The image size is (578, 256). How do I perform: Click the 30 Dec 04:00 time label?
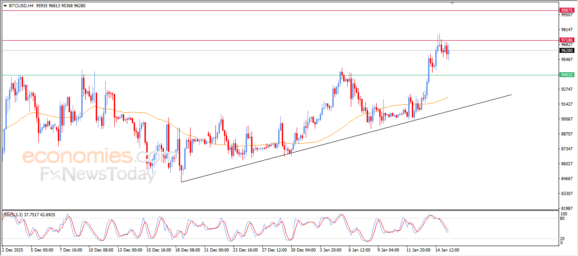point(303,250)
